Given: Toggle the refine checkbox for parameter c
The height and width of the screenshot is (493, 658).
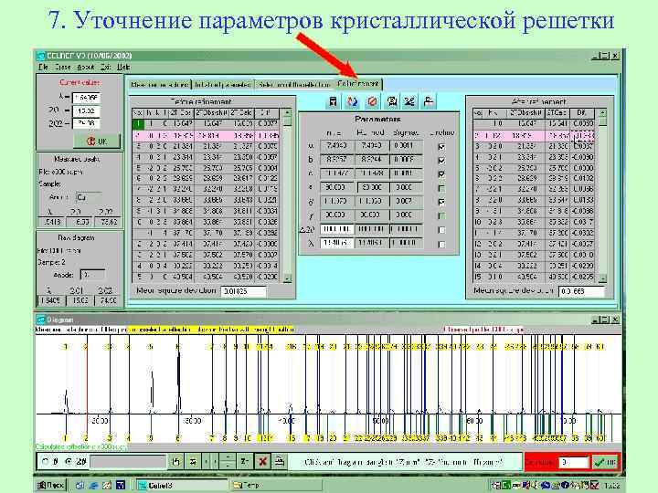Looking at the screenshot, I should click(x=441, y=173).
